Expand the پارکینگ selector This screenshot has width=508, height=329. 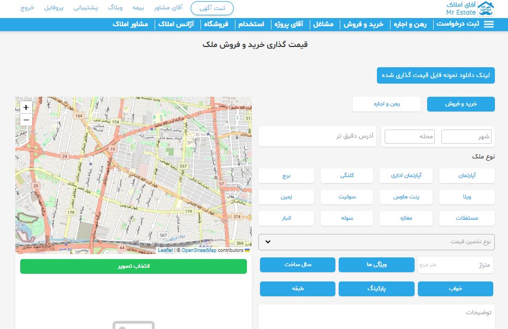[376, 289]
